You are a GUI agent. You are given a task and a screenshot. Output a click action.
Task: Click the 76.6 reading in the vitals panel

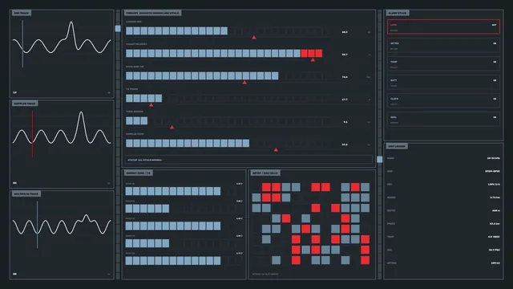click(x=345, y=77)
